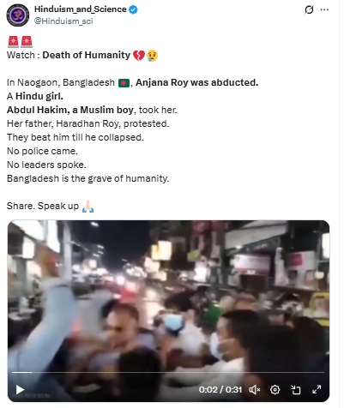The width and height of the screenshot is (344, 408).
Task: Unmute the video audio
Action: tap(254, 390)
